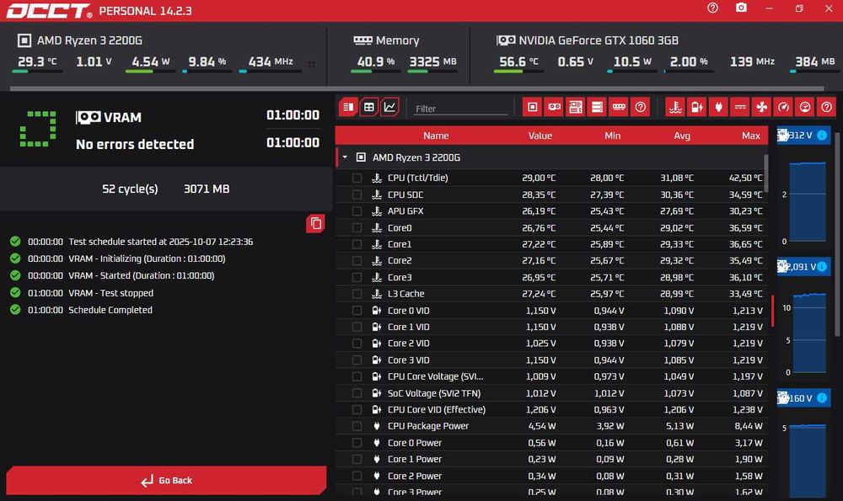Click inside the sensor Filter field
The width and height of the screenshot is (843, 501).
tap(460, 109)
